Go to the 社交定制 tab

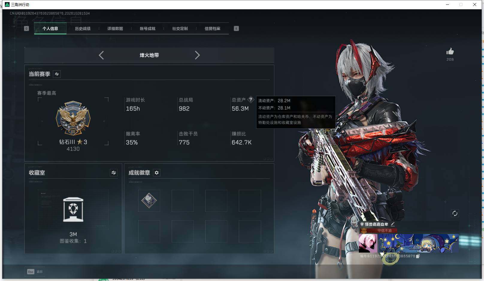(x=180, y=29)
